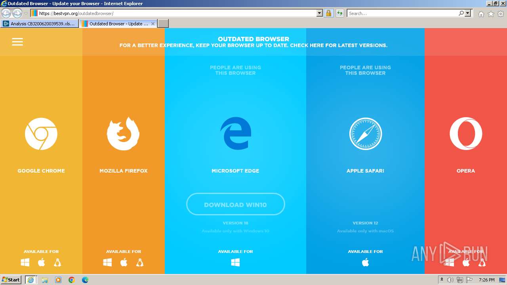Go back with the browser Back arrow
Screen dimensions: 507x285
tap(6, 13)
